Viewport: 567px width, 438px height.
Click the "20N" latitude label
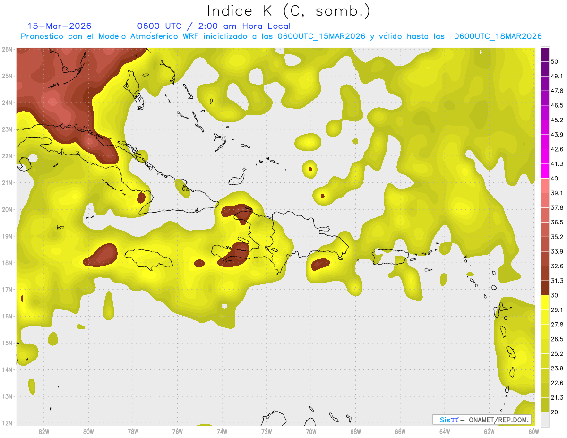point(8,209)
